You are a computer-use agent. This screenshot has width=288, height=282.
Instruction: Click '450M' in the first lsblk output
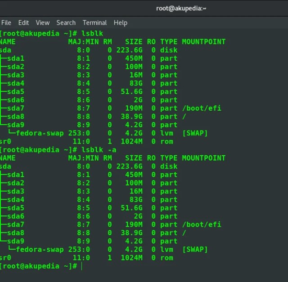134,58
